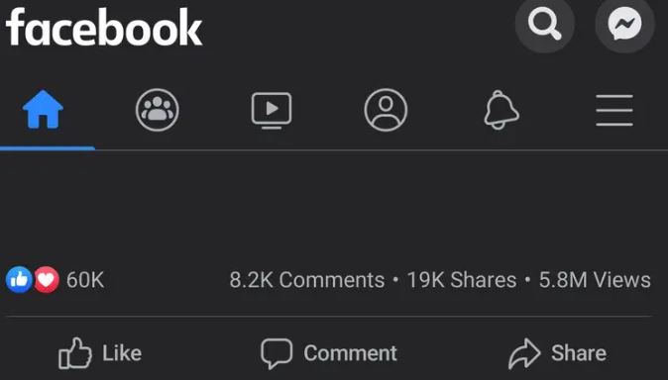Click the blue thumbs-up reaction icon
Screen dimensions: 668x380
point(19,280)
